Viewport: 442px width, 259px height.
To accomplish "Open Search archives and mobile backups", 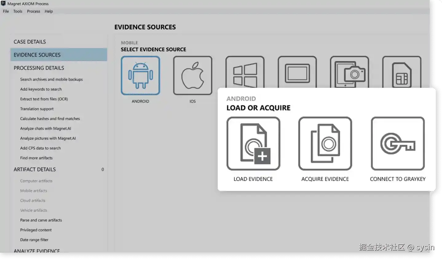I will [51, 79].
